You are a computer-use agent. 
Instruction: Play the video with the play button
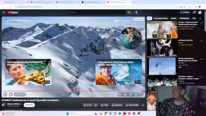(x=5, y=94)
